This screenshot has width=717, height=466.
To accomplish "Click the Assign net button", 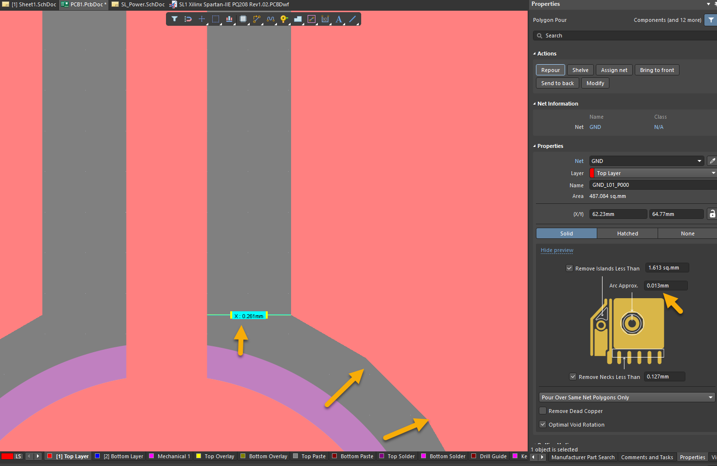I will click(614, 70).
